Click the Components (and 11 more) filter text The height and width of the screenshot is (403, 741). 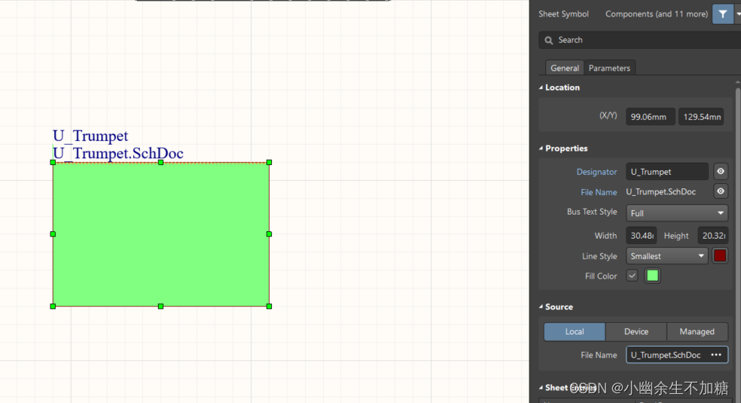(x=657, y=14)
